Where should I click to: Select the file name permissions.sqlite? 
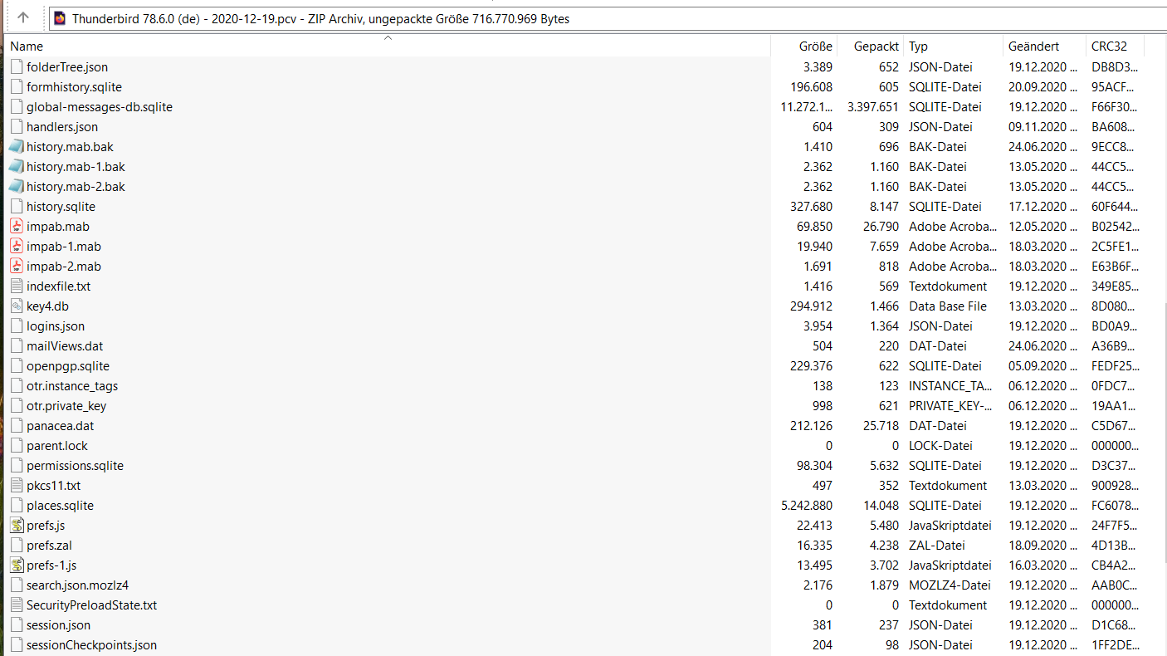click(75, 466)
